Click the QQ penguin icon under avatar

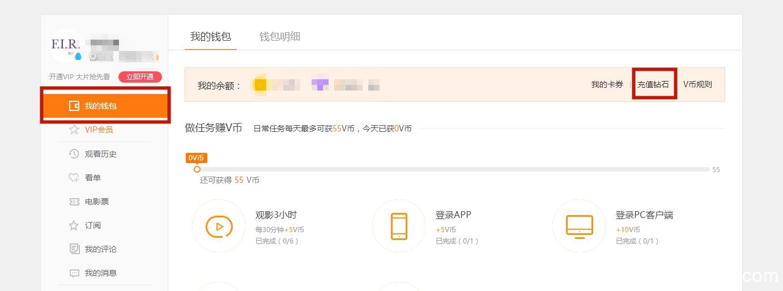coord(78,57)
